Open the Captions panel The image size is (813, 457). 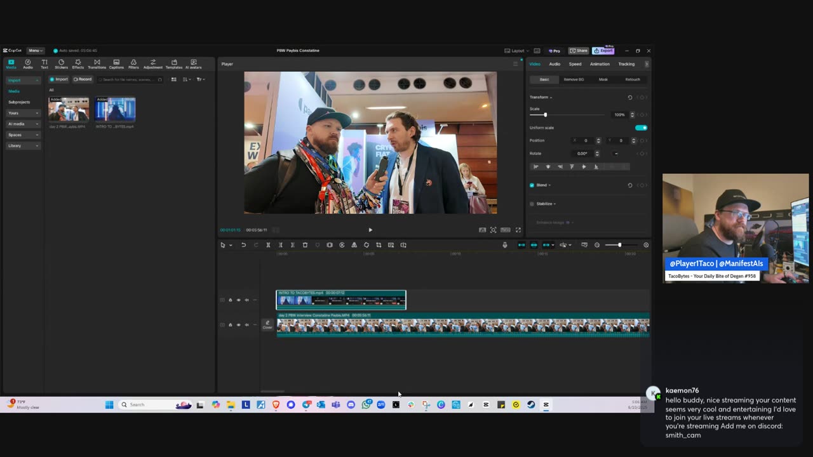pos(116,63)
